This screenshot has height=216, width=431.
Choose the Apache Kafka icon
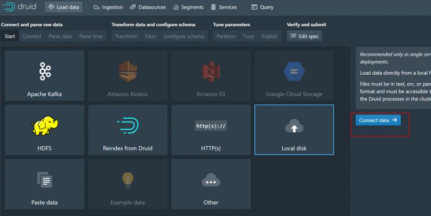click(45, 71)
